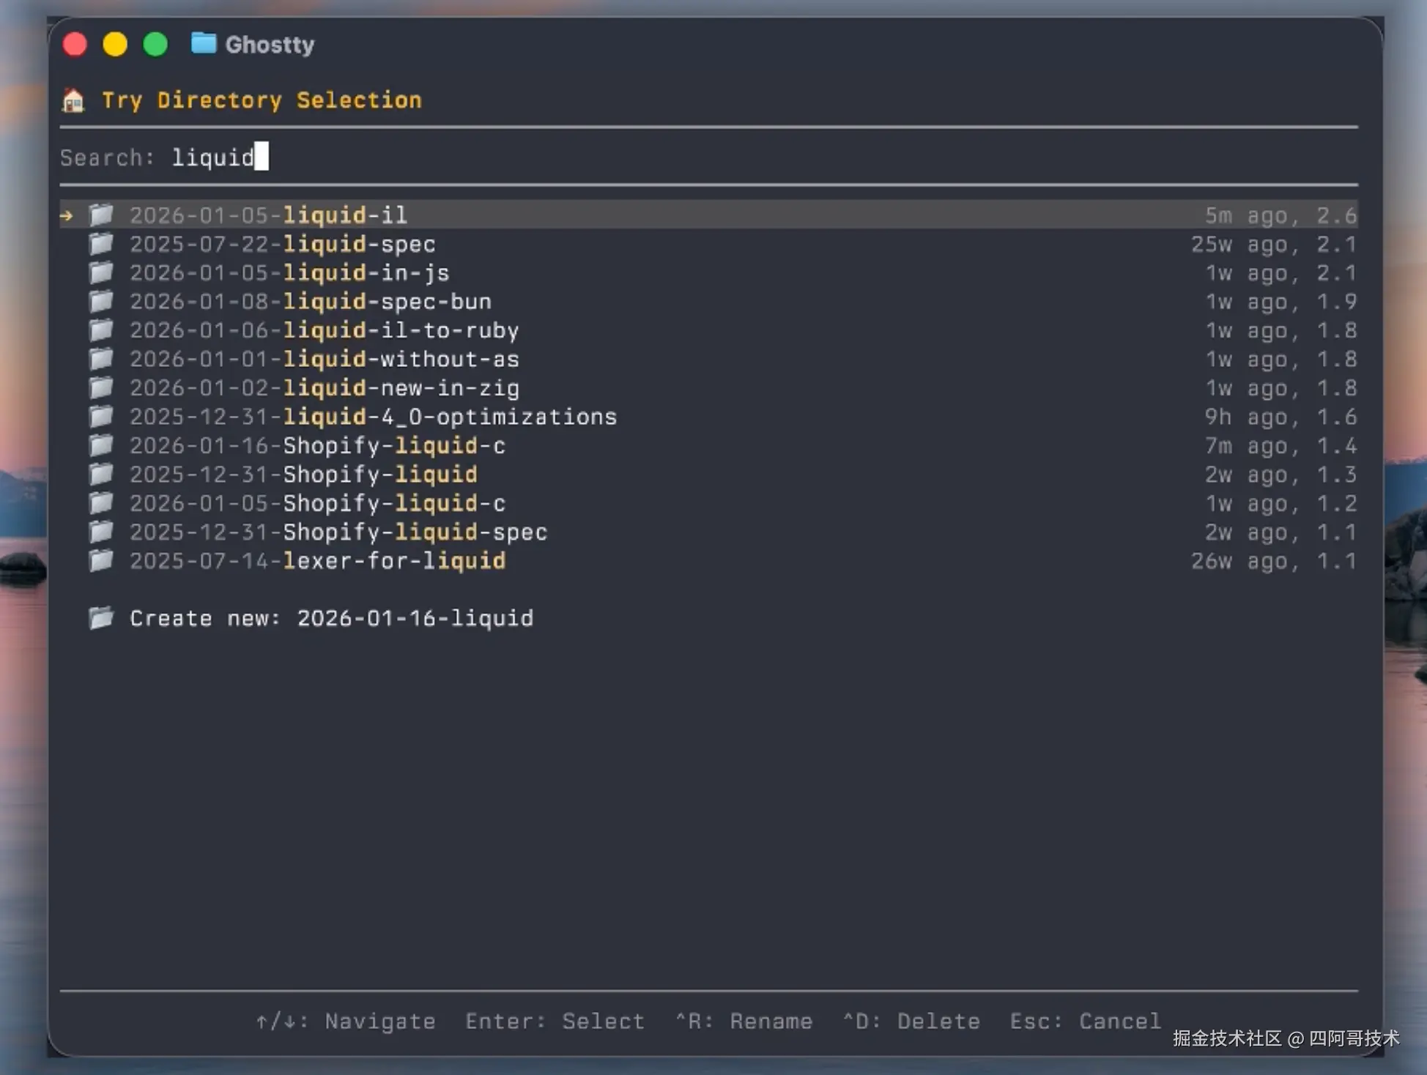
Task: Select 2026-01-16-Shopify-liquid-c directory
Action: (317, 445)
